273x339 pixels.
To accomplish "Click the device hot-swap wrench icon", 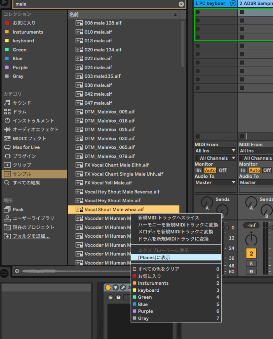I will pyautogui.click(x=123, y=287).
